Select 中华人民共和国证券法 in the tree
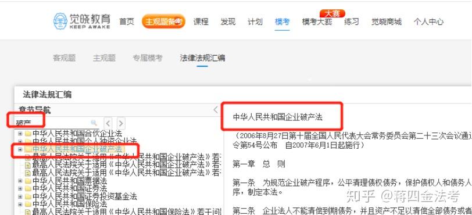This screenshot has height=215, width=472. click(x=70, y=189)
